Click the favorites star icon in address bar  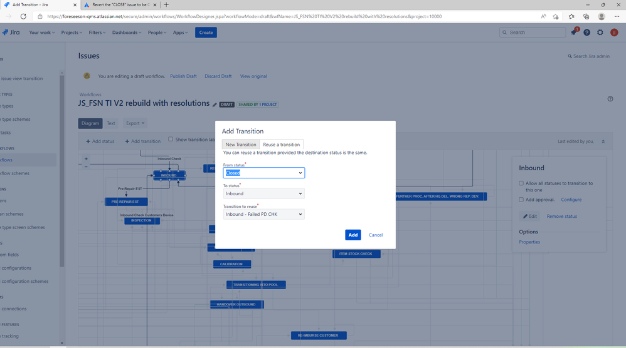pos(555,16)
